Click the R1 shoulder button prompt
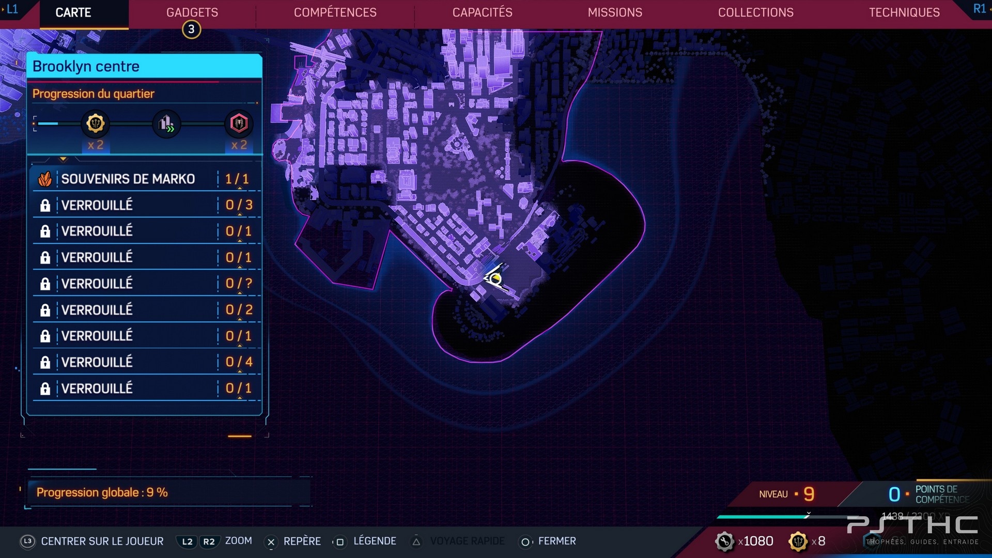992x558 pixels. click(x=979, y=9)
